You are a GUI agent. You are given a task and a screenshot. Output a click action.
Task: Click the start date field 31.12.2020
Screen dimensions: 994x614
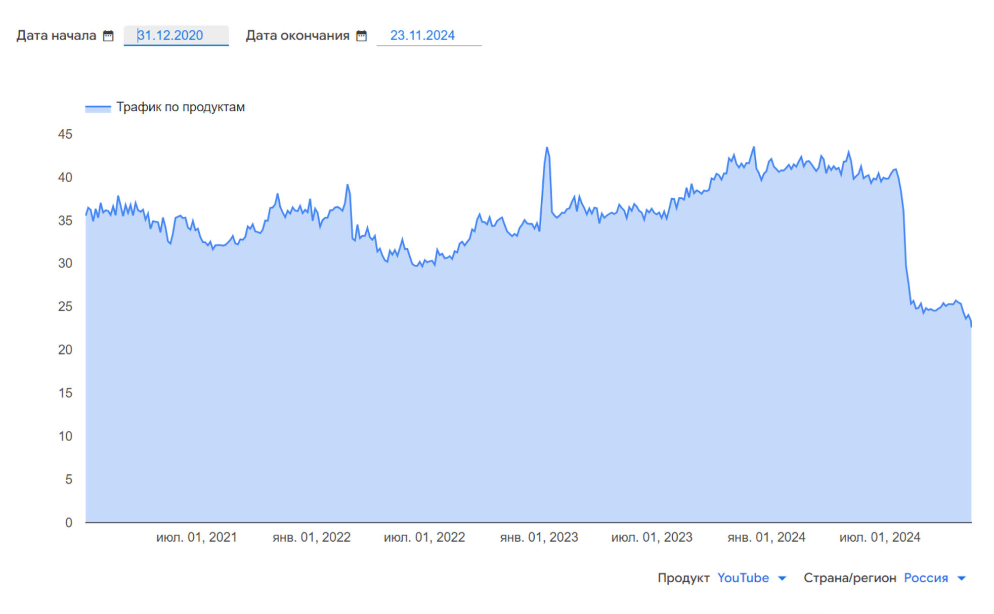click(x=176, y=35)
